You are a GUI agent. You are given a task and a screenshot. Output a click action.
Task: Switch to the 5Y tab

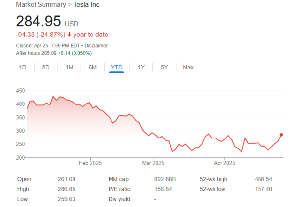point(164,67)
